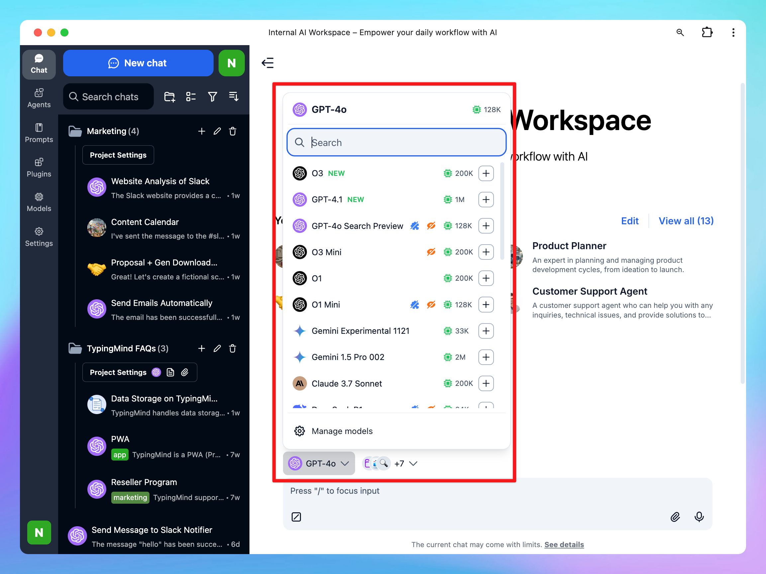
Task: Open the View all (13) link
Action: [x=686, y=221]
